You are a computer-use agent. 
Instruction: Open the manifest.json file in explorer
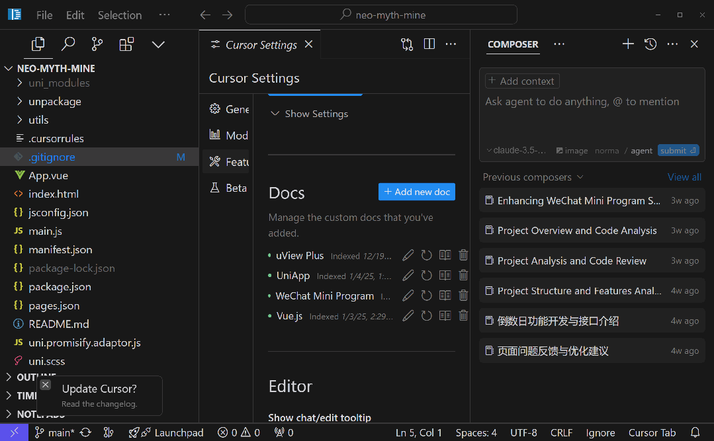pos(60,249)
